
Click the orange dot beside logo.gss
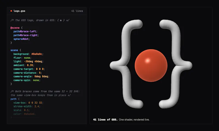pos(11,11)
